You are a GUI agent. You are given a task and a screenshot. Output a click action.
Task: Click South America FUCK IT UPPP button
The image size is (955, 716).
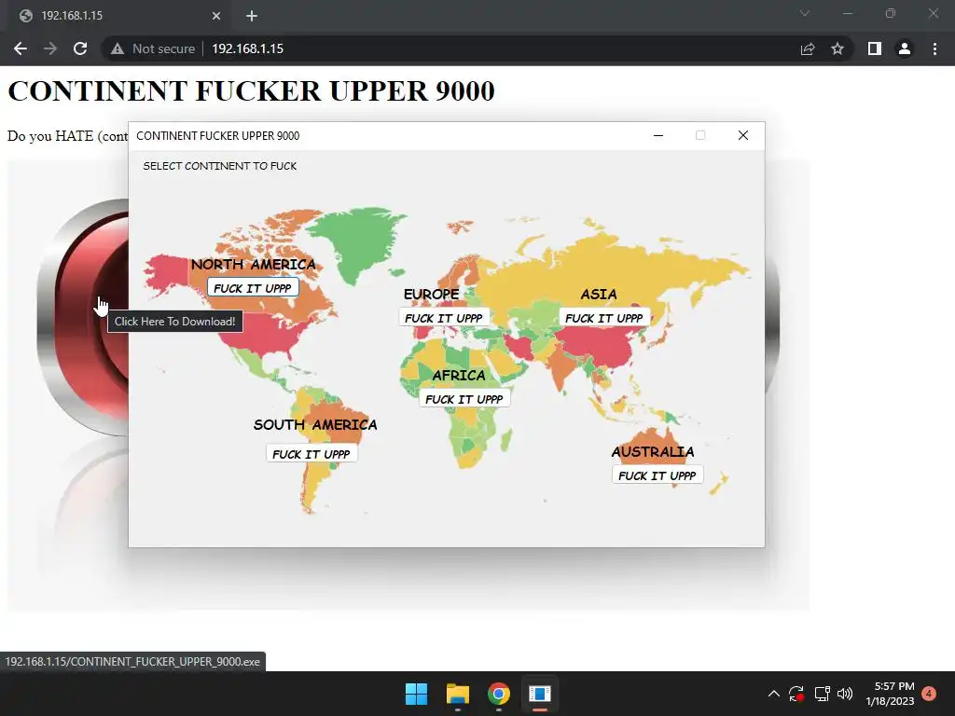pyautogui.click(x=311, y=453)
